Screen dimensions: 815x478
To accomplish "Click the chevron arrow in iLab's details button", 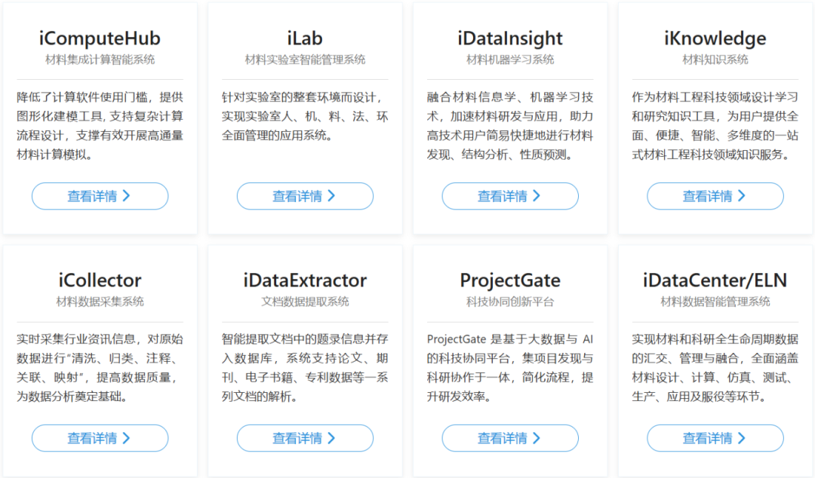I will tap(331, 196).
